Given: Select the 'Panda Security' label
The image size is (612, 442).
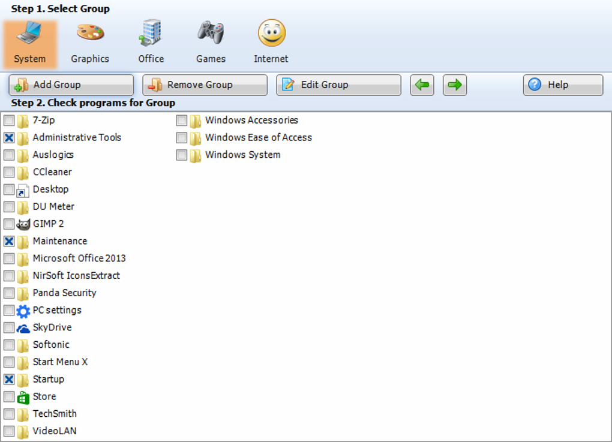Looking at the screenshot, I should click(64, 293).
